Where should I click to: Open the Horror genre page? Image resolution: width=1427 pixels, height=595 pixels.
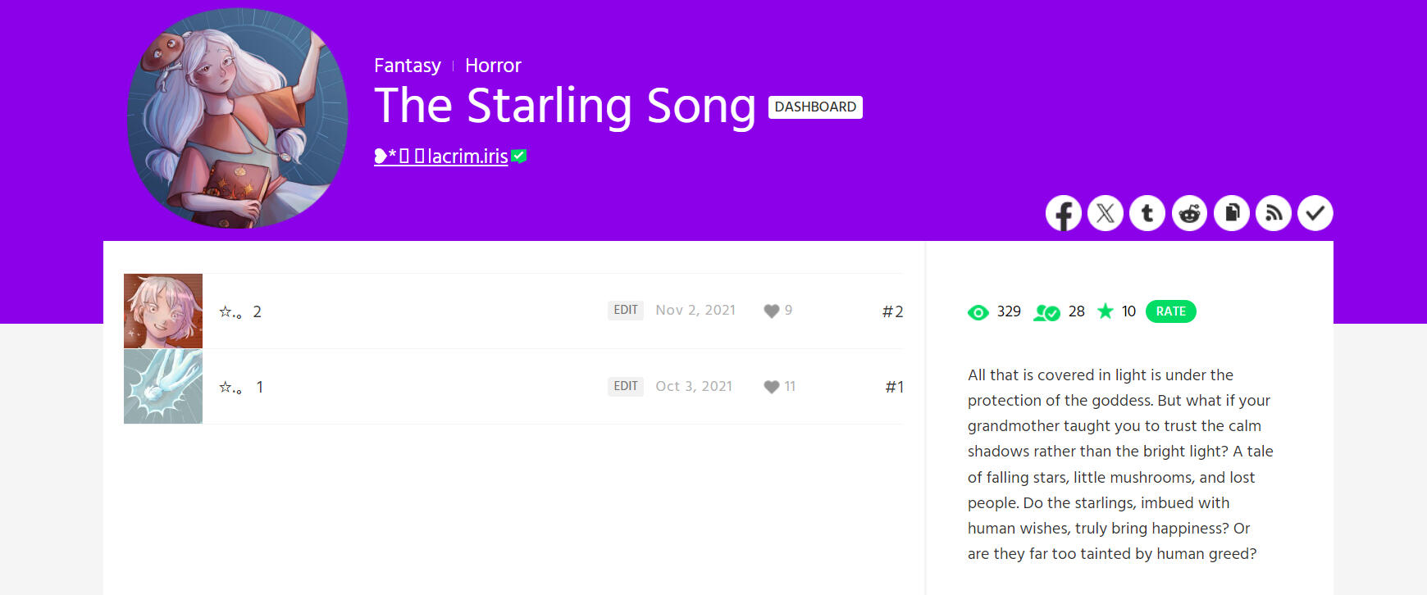coord(493,66)
